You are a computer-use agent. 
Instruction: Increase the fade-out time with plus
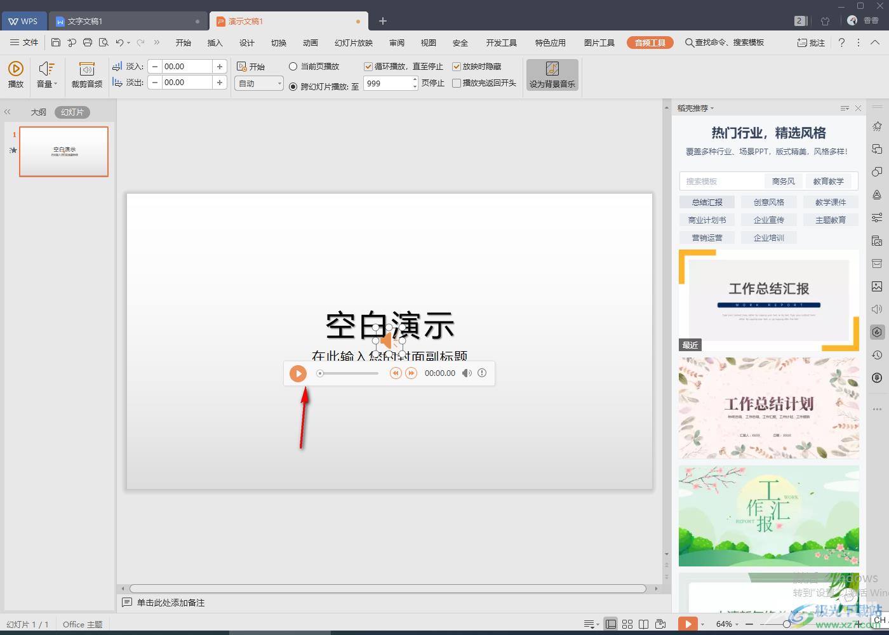220,83
